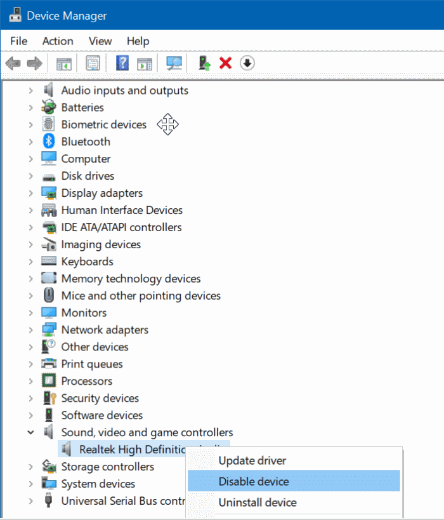Open the Action menu
Image resolution: width=444 pixels, height=520 pixels.
58,41
